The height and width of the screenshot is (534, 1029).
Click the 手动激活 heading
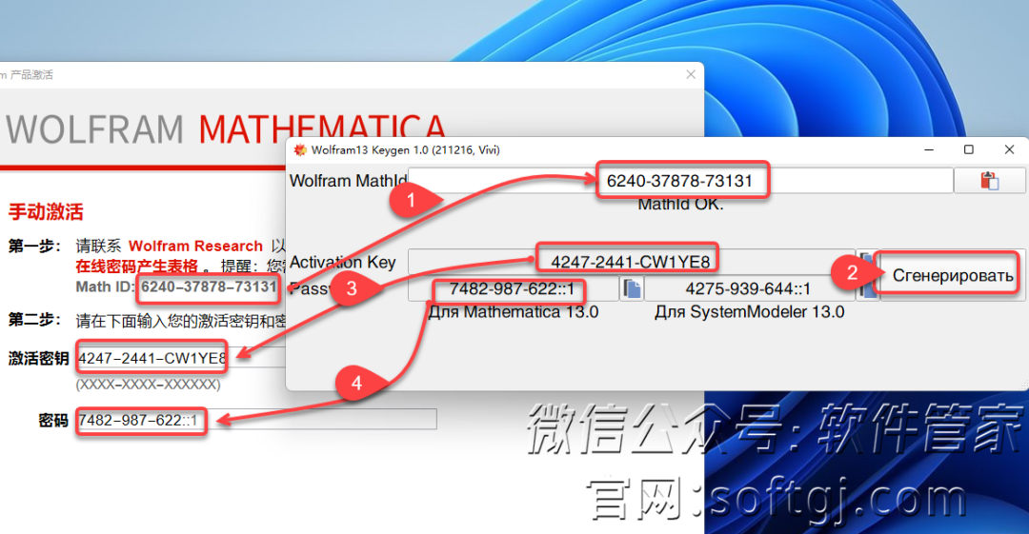(46, 212)
